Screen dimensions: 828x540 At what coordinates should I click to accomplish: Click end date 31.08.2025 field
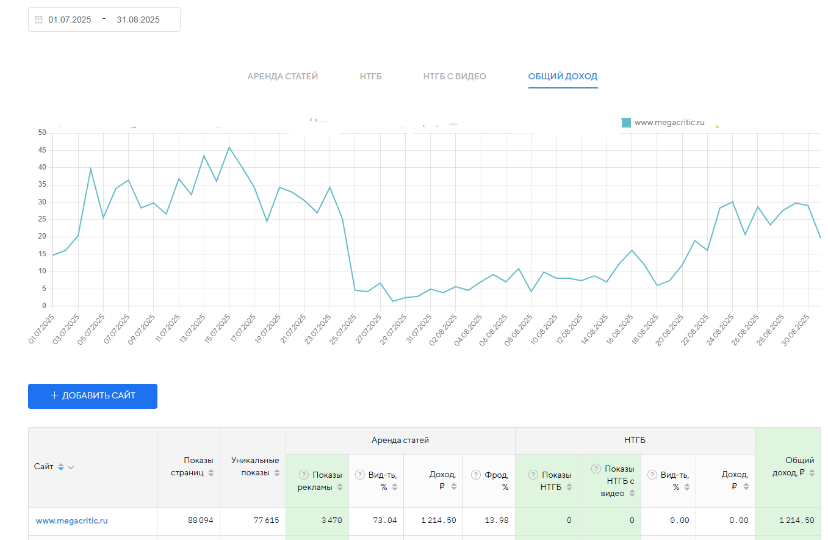point(138,20)
